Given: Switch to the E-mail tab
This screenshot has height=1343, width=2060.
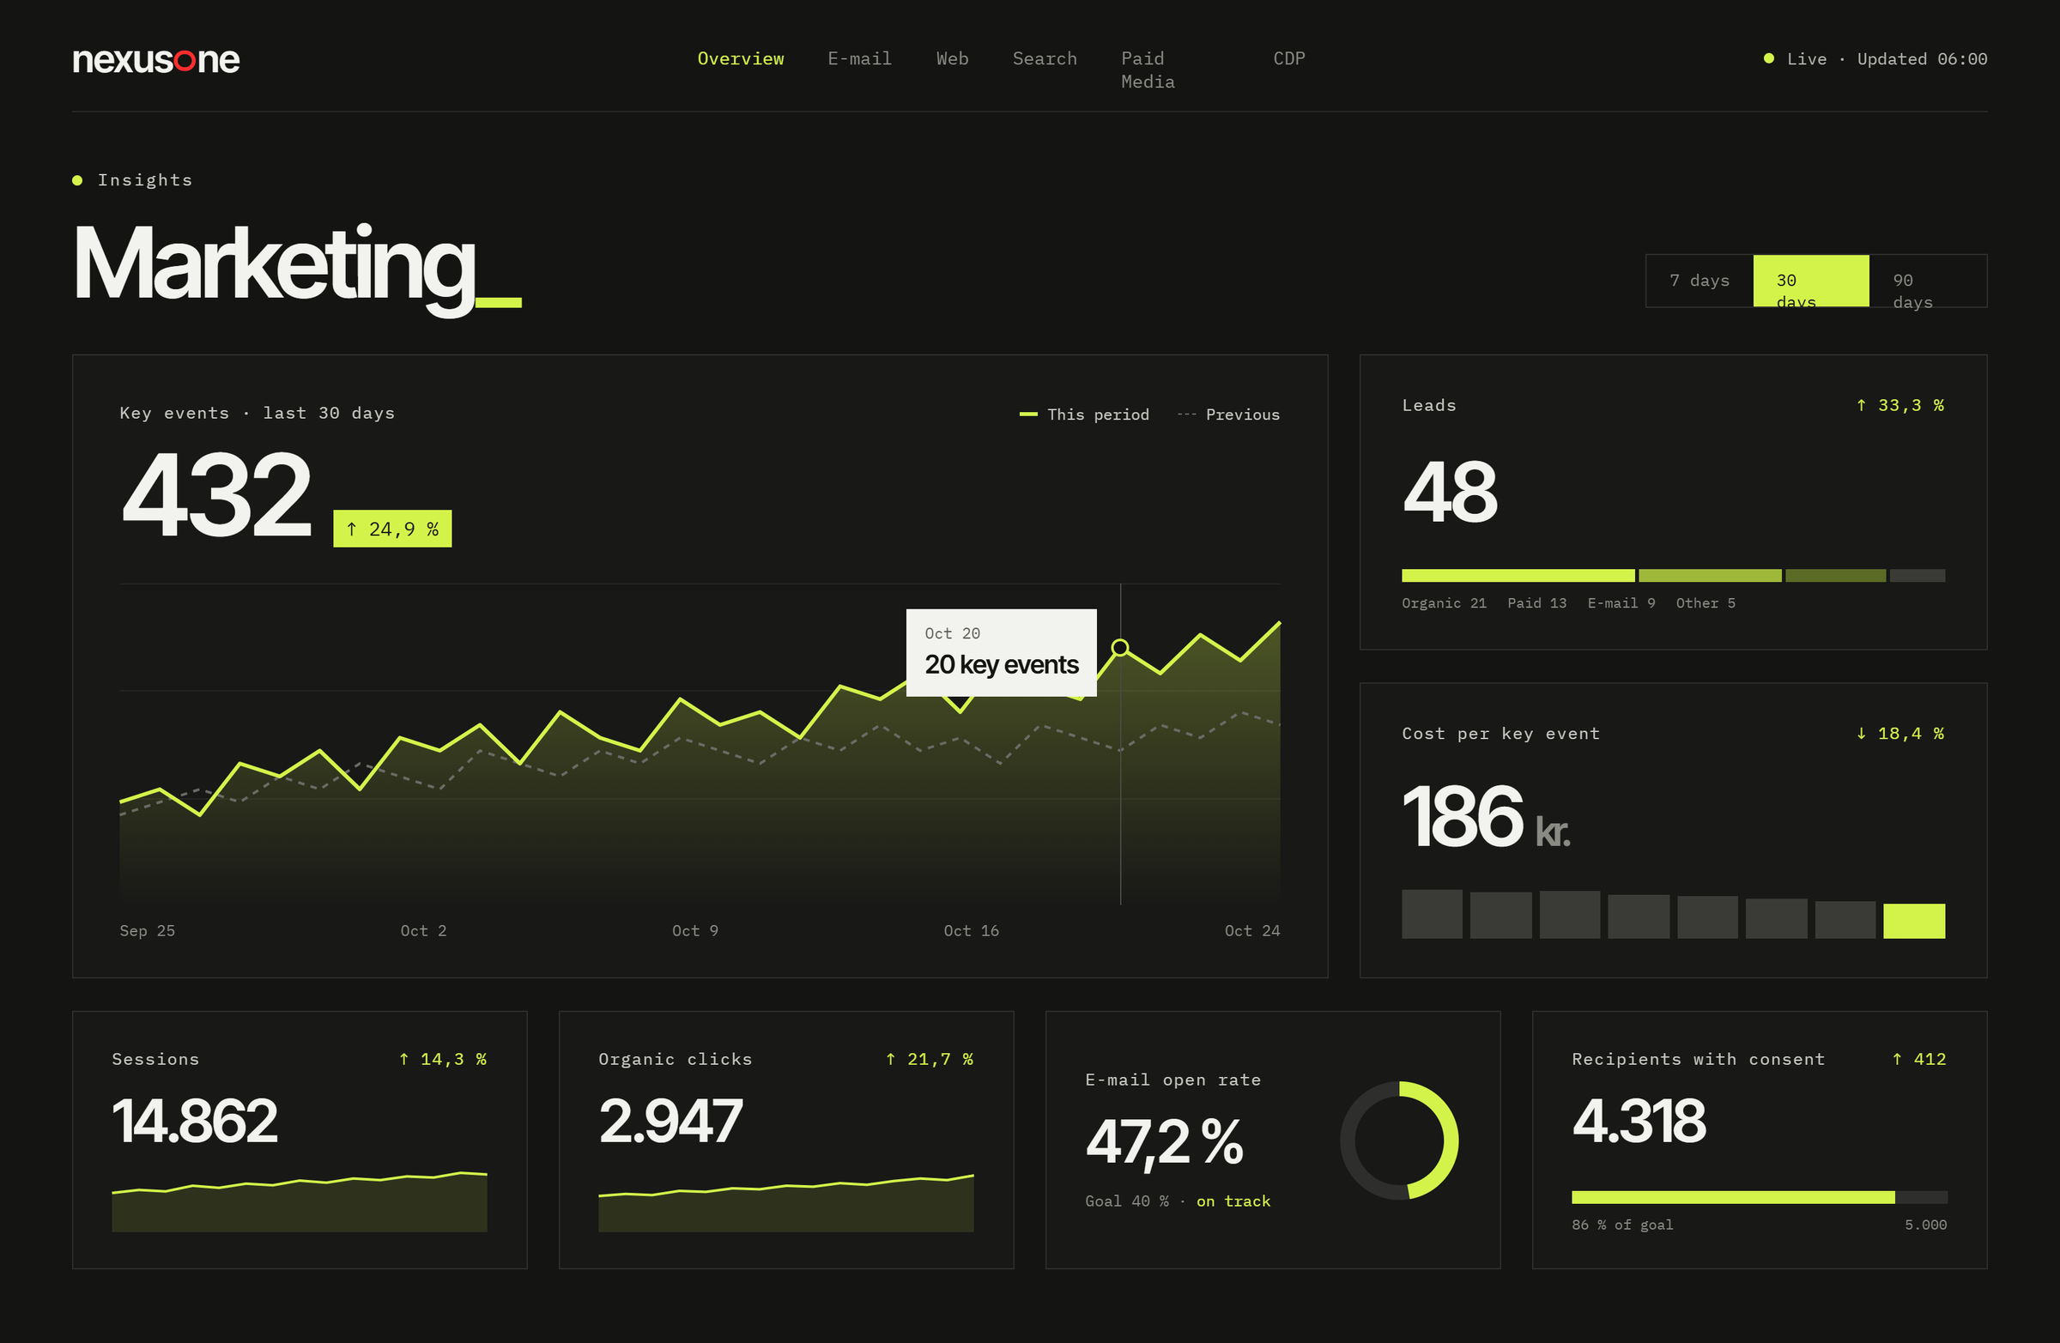Looking at the screenshot, I should 858,59.
